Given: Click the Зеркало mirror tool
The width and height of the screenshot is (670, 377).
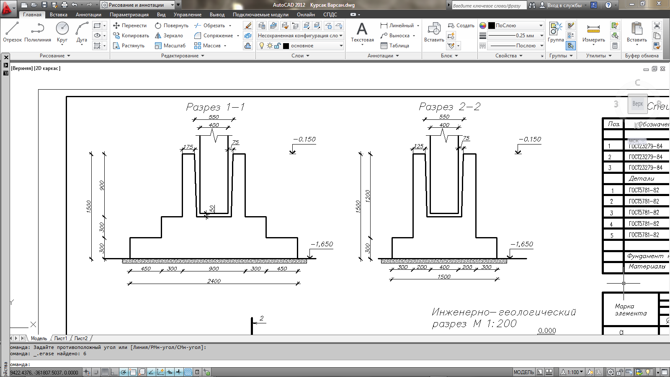Looking at the screenshot, I should tap(169, 36).
